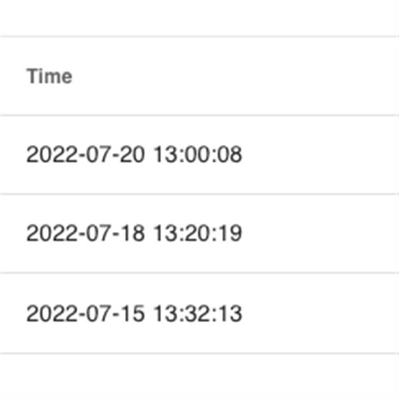Click the time 13:20:19 in the second row

tap(198, 233)
